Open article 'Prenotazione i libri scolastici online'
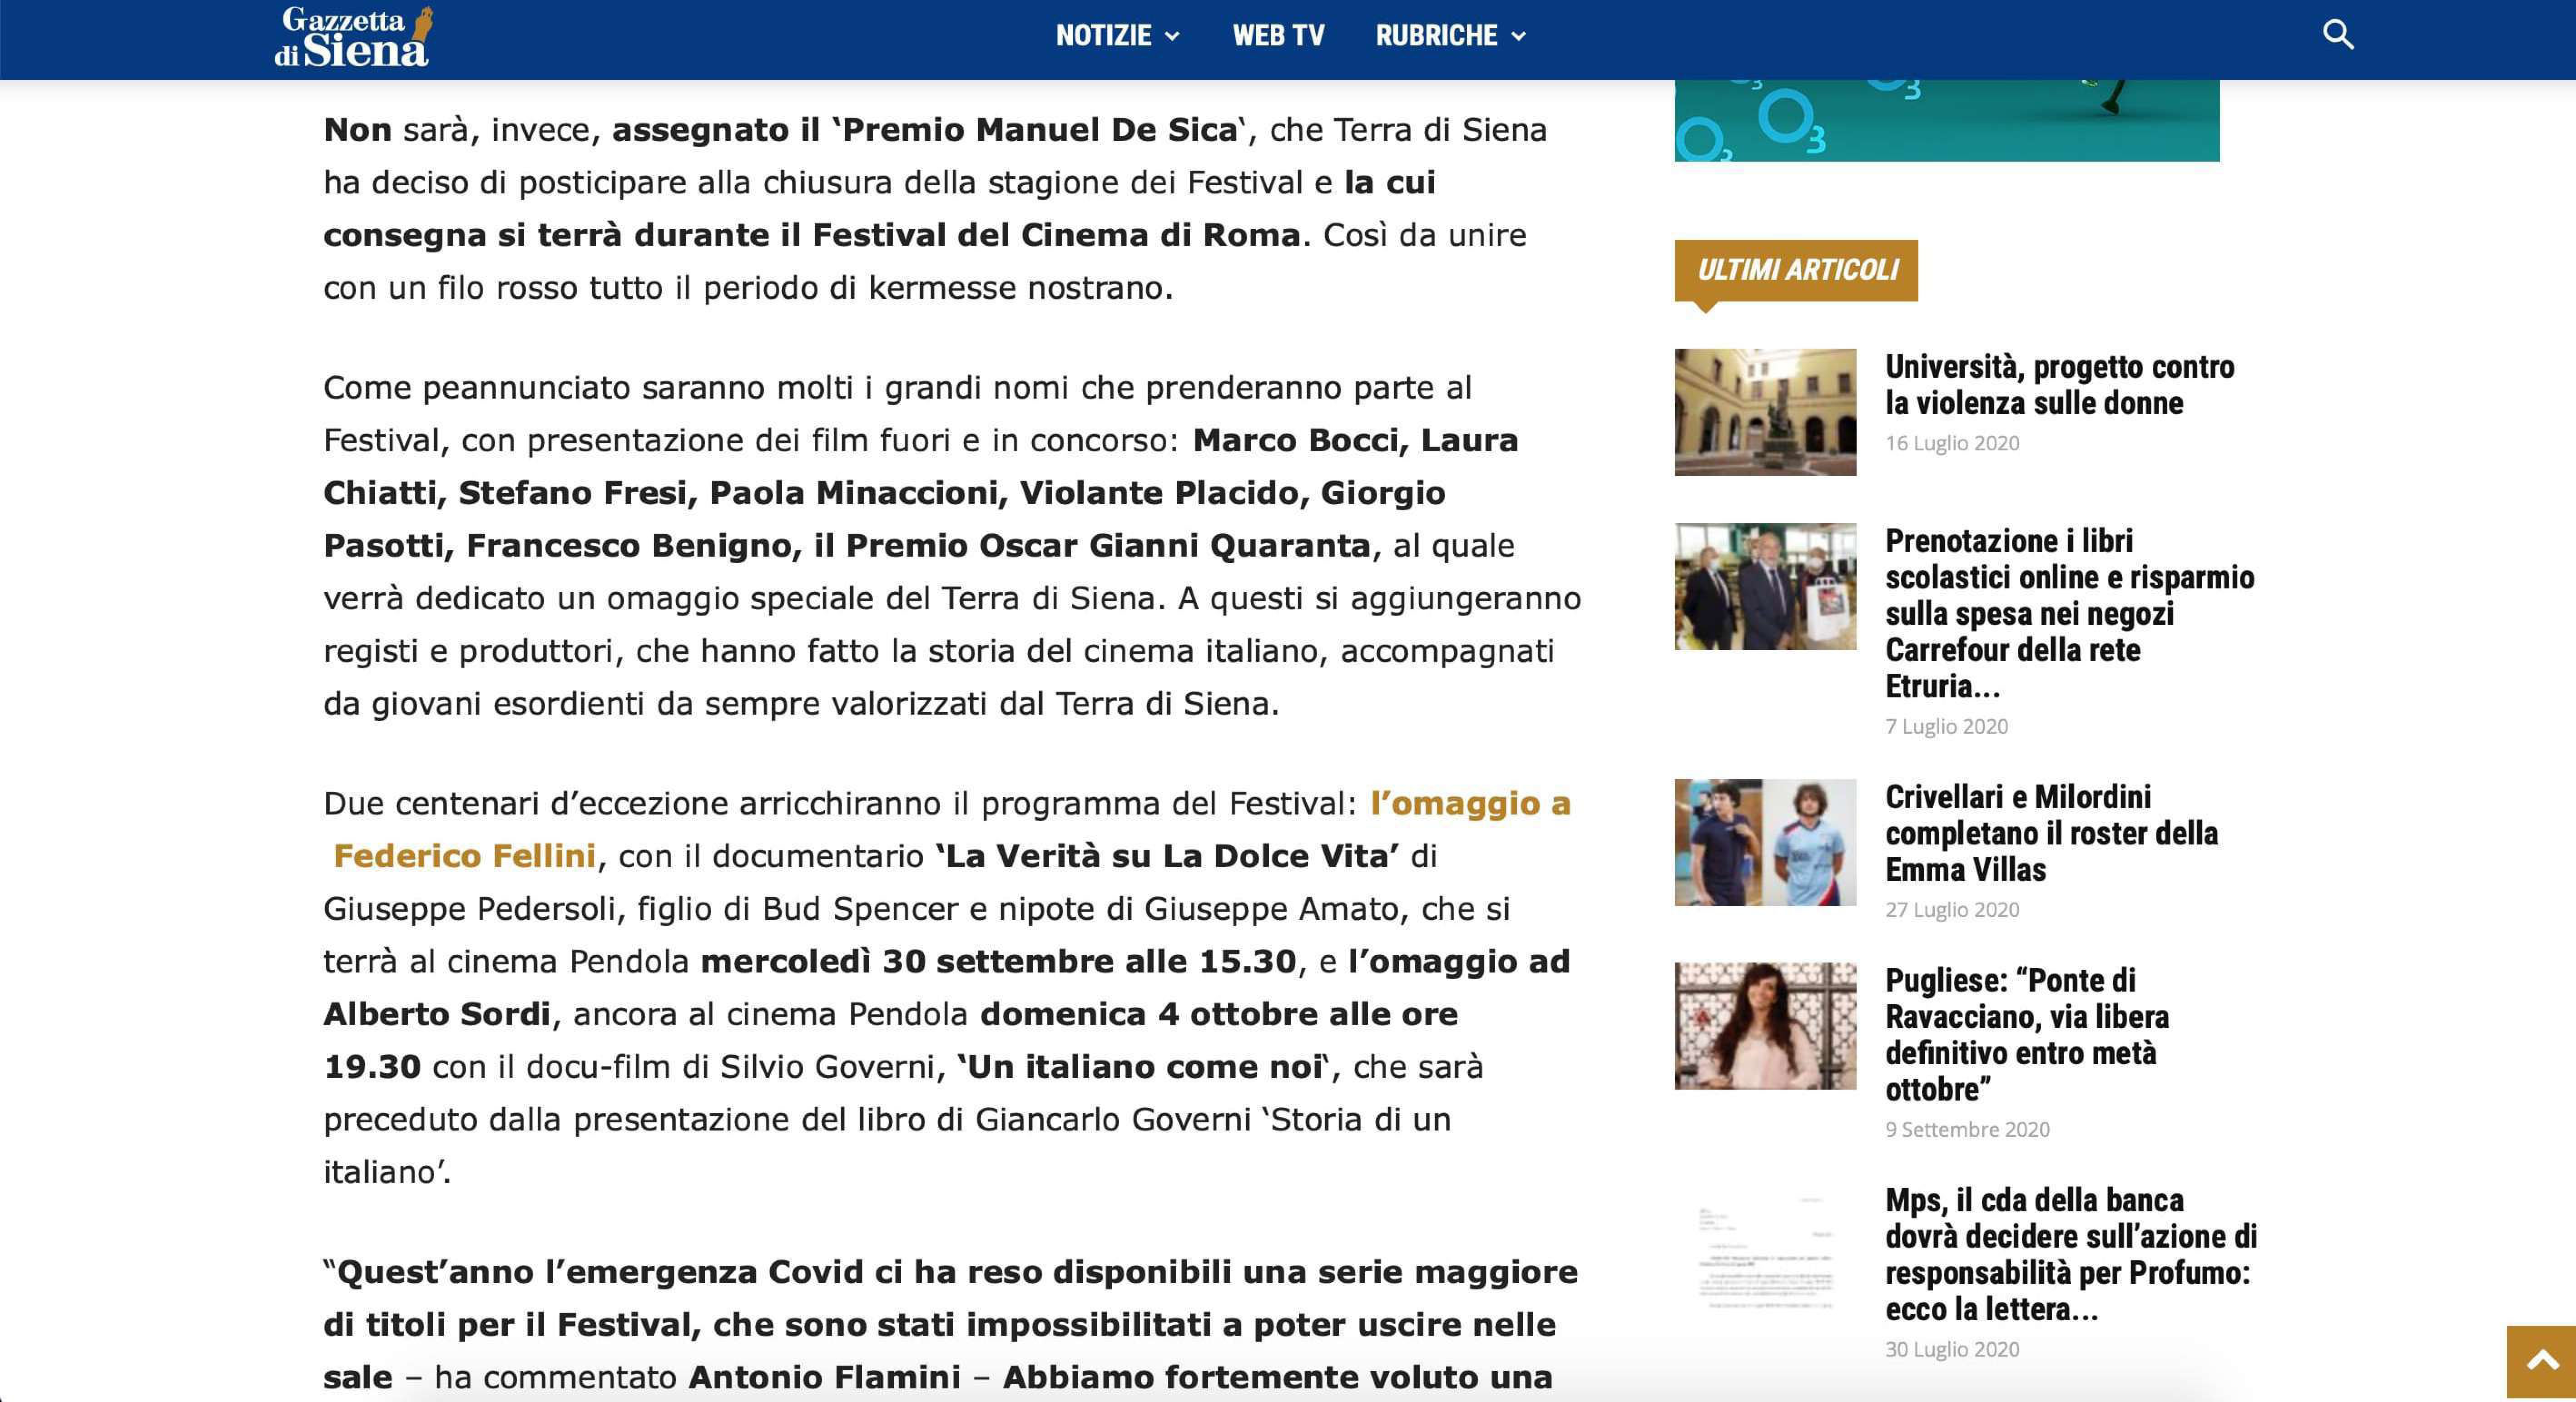Screen dimensions: 2576x1402 pyautogui.click(x=2069, y=613)
